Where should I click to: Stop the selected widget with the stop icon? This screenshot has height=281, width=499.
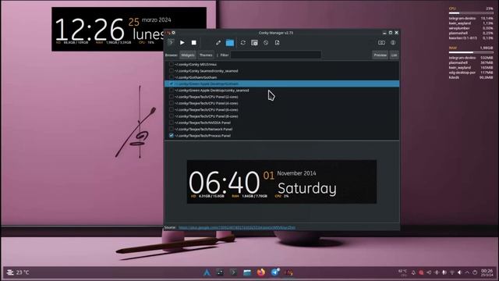click(x=194, y=43)
